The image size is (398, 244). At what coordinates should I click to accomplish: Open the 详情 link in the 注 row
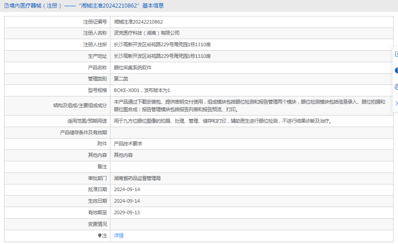pos(119,236)
